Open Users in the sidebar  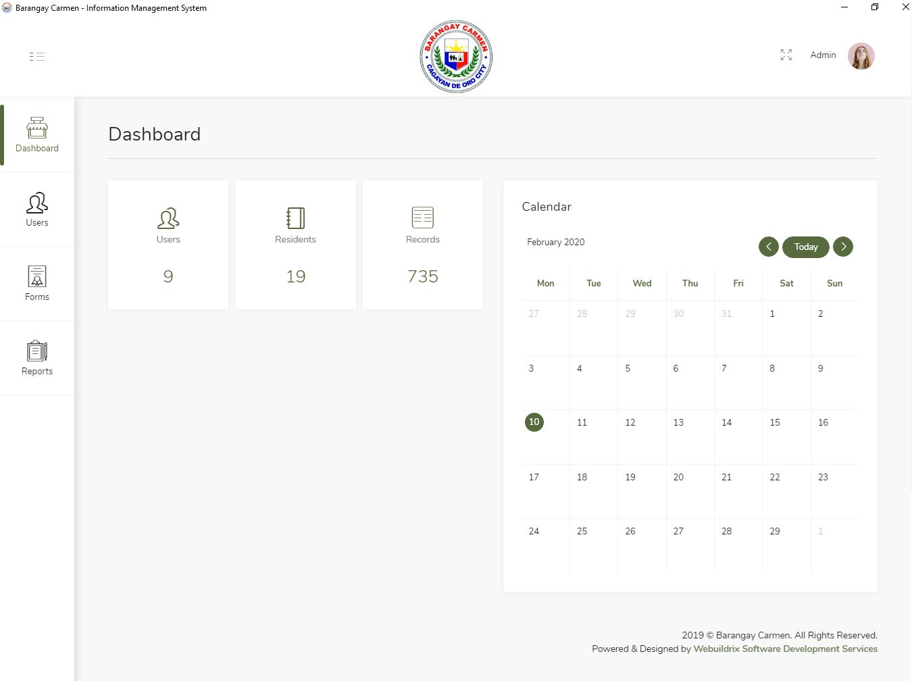click(37, 209)
